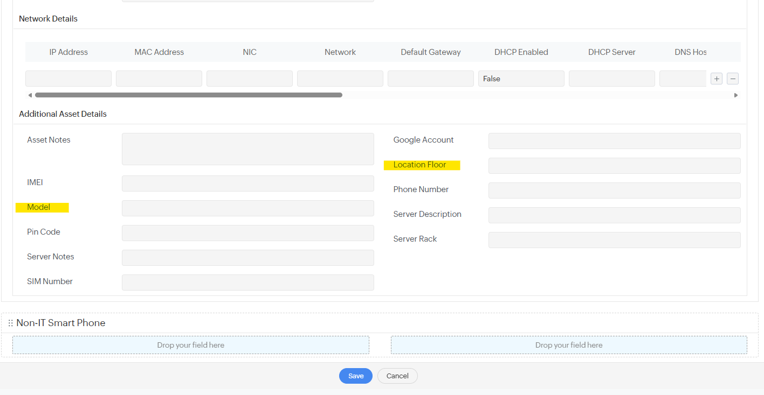Open the DHCP Enabled field showing False
The width and height of the screenshot is (764, 395).
tap(521, 79)
